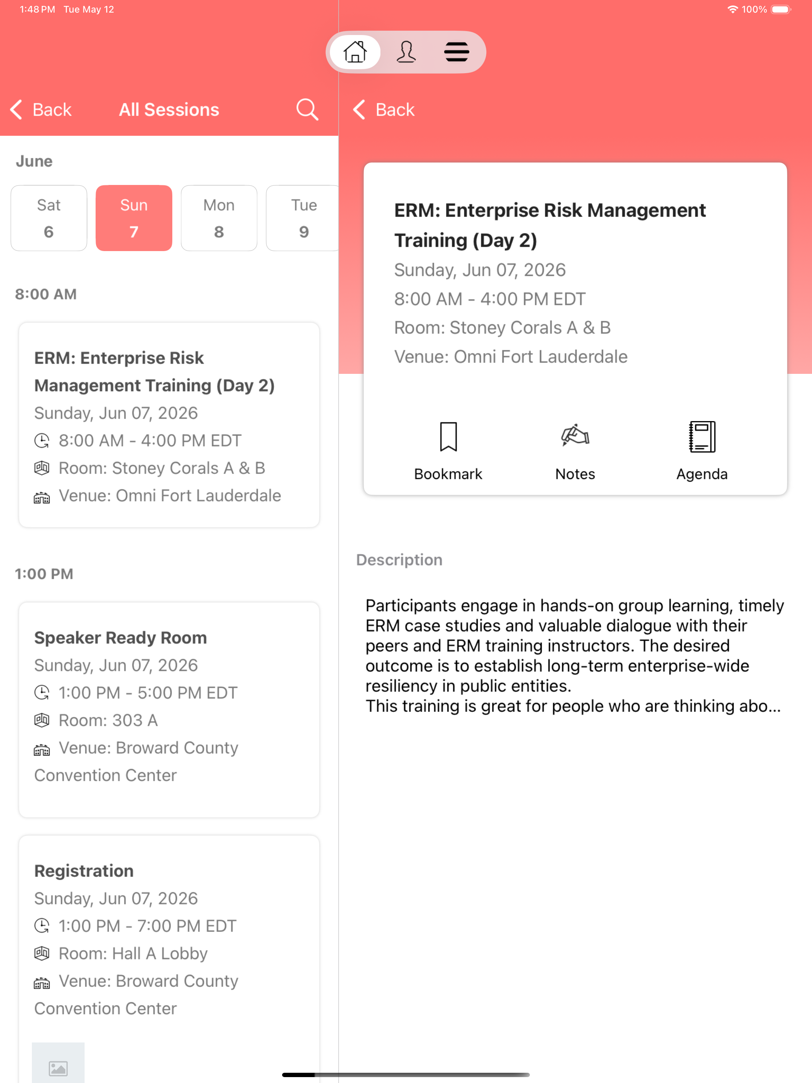Click battery indicator in status bar
Image resolution: width=812 pixels, height=1083 pixels.
781,9
